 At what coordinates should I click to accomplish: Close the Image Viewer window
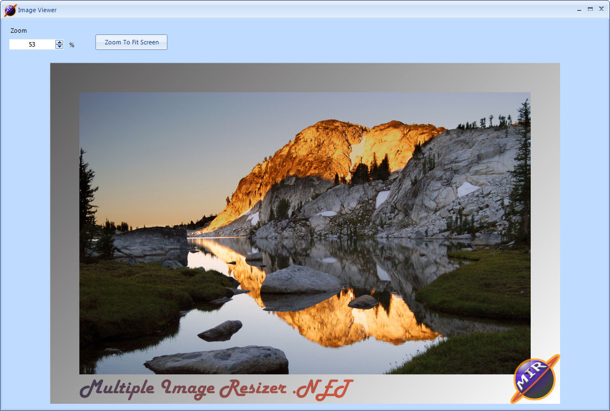[602, 9]
